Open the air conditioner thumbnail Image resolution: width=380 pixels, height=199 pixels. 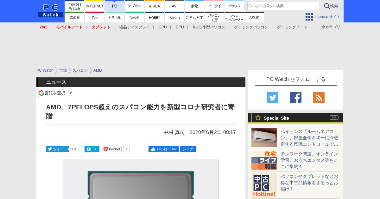(x=264, y=138)
